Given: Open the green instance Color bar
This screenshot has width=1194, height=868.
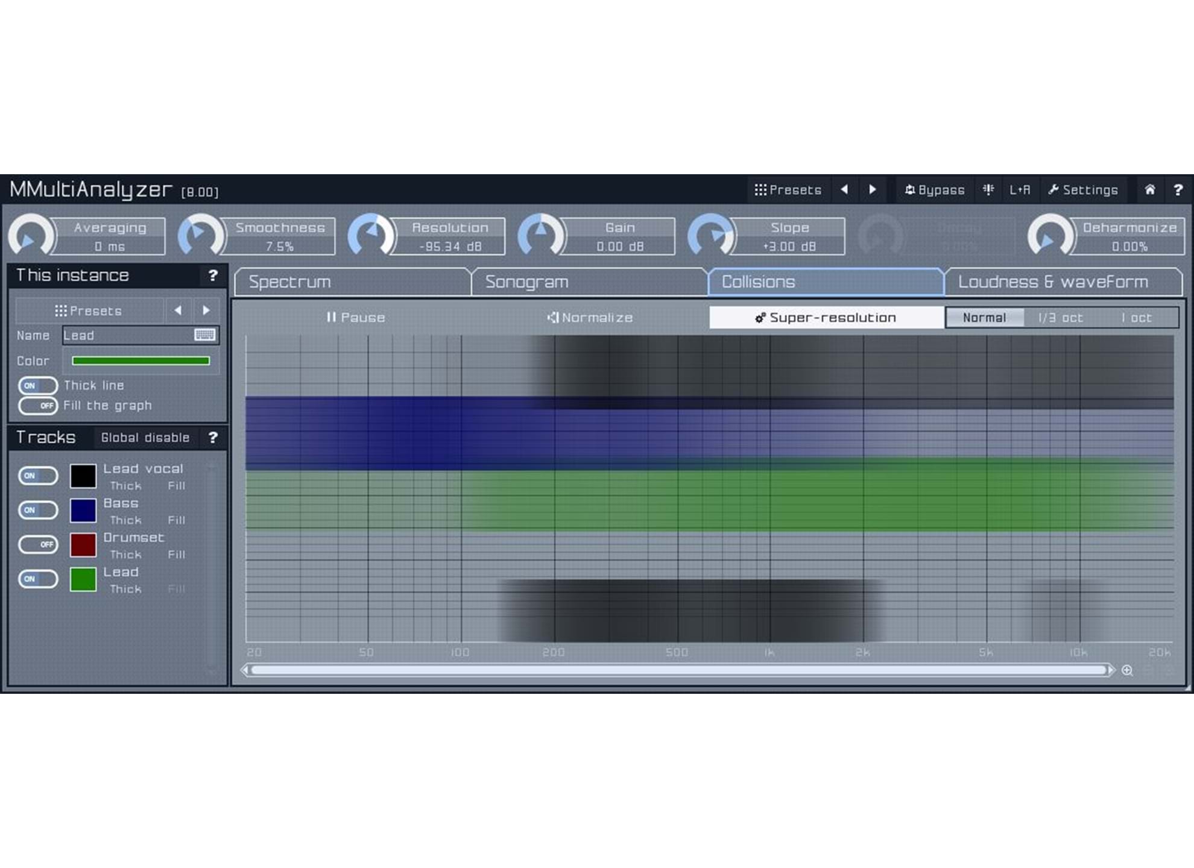Looking at the screenshot, I should 141,360.
